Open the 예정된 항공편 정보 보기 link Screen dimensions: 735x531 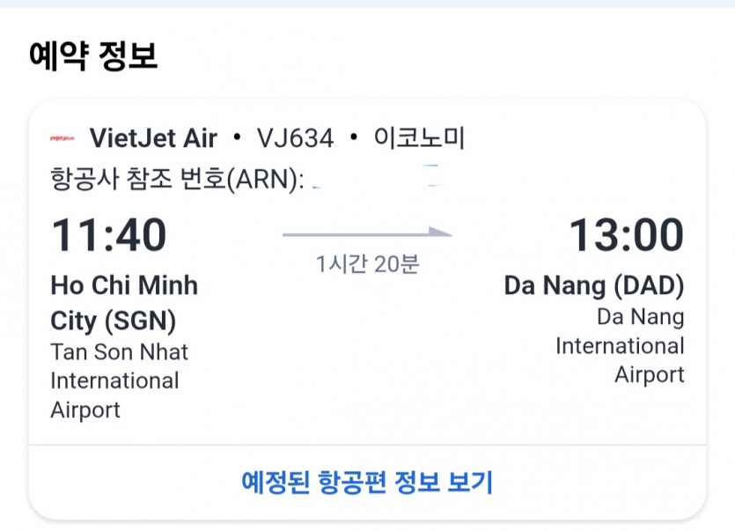367,482
